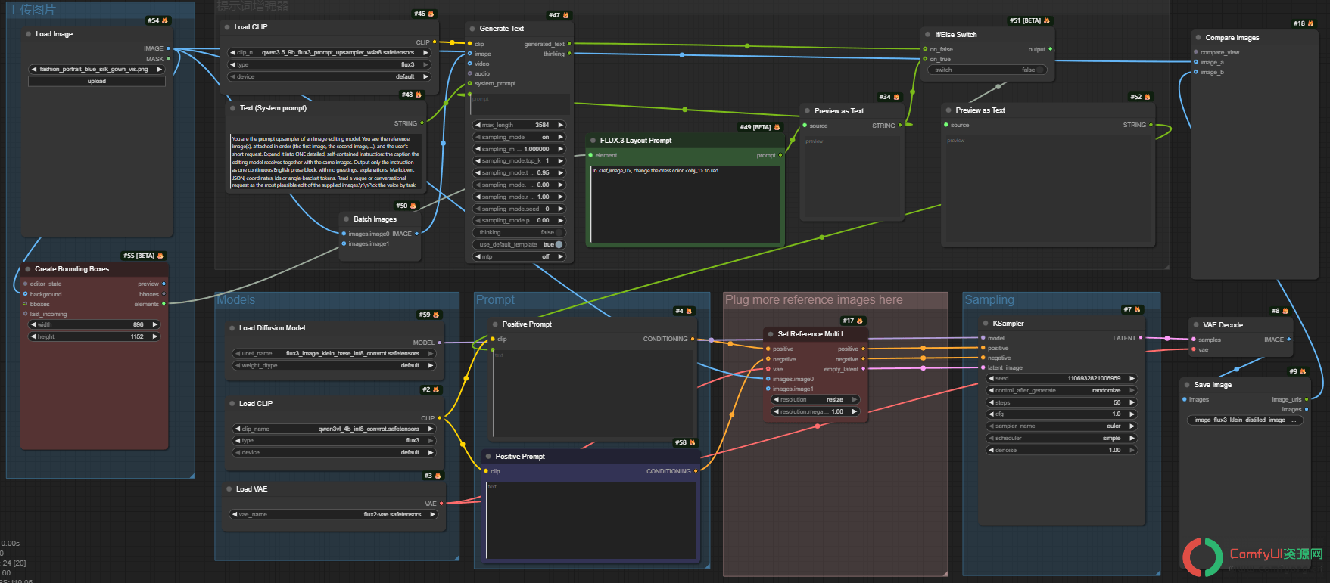1330x583 pixels.
Task: Click the width 896 field in Create Bounding Boxes
Action: [95, 325]
